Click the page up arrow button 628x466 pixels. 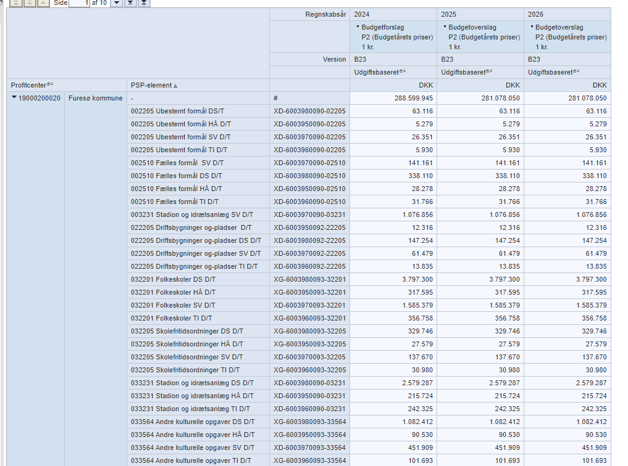(29, 3)
